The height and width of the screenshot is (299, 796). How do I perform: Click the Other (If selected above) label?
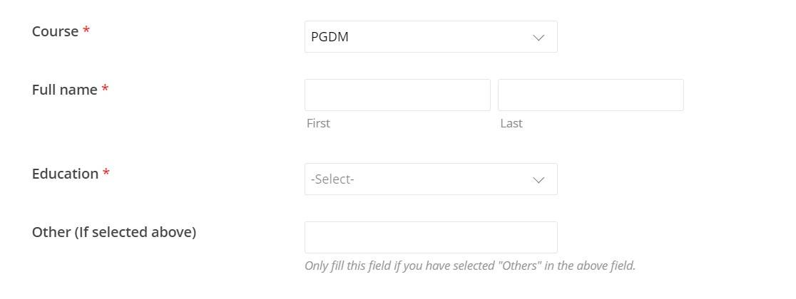114,232
